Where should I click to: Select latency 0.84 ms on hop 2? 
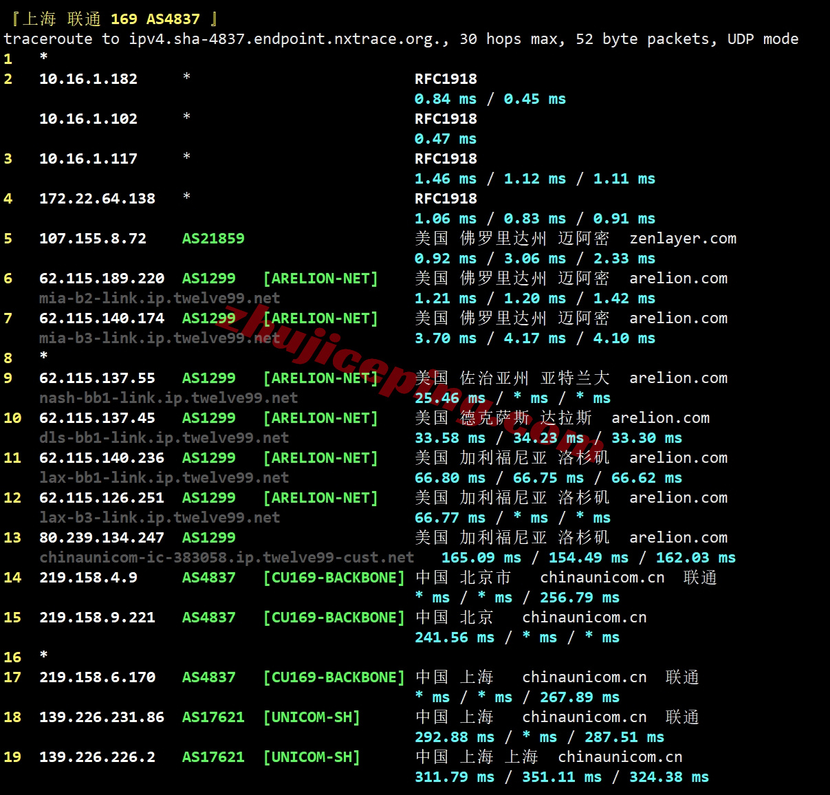pos(446,99)
